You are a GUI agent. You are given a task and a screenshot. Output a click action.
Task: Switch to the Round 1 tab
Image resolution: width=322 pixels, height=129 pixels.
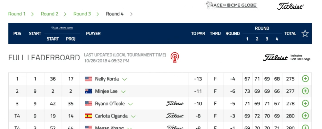[17, 14]
